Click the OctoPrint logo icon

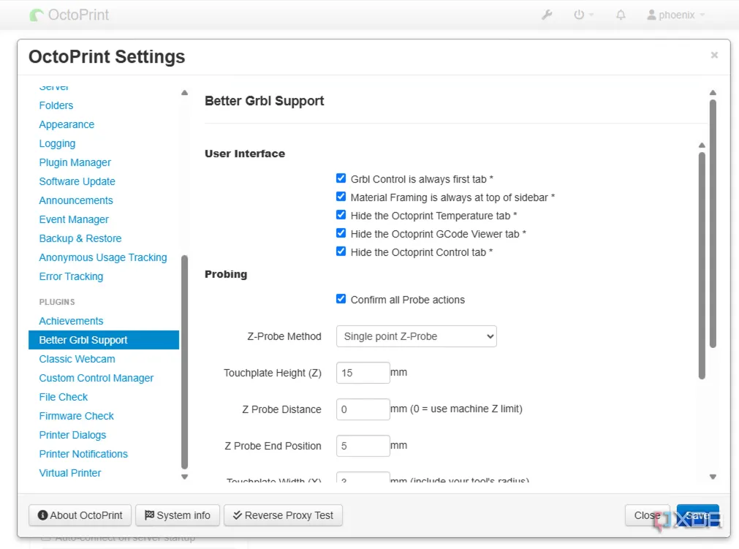(37, 15)
